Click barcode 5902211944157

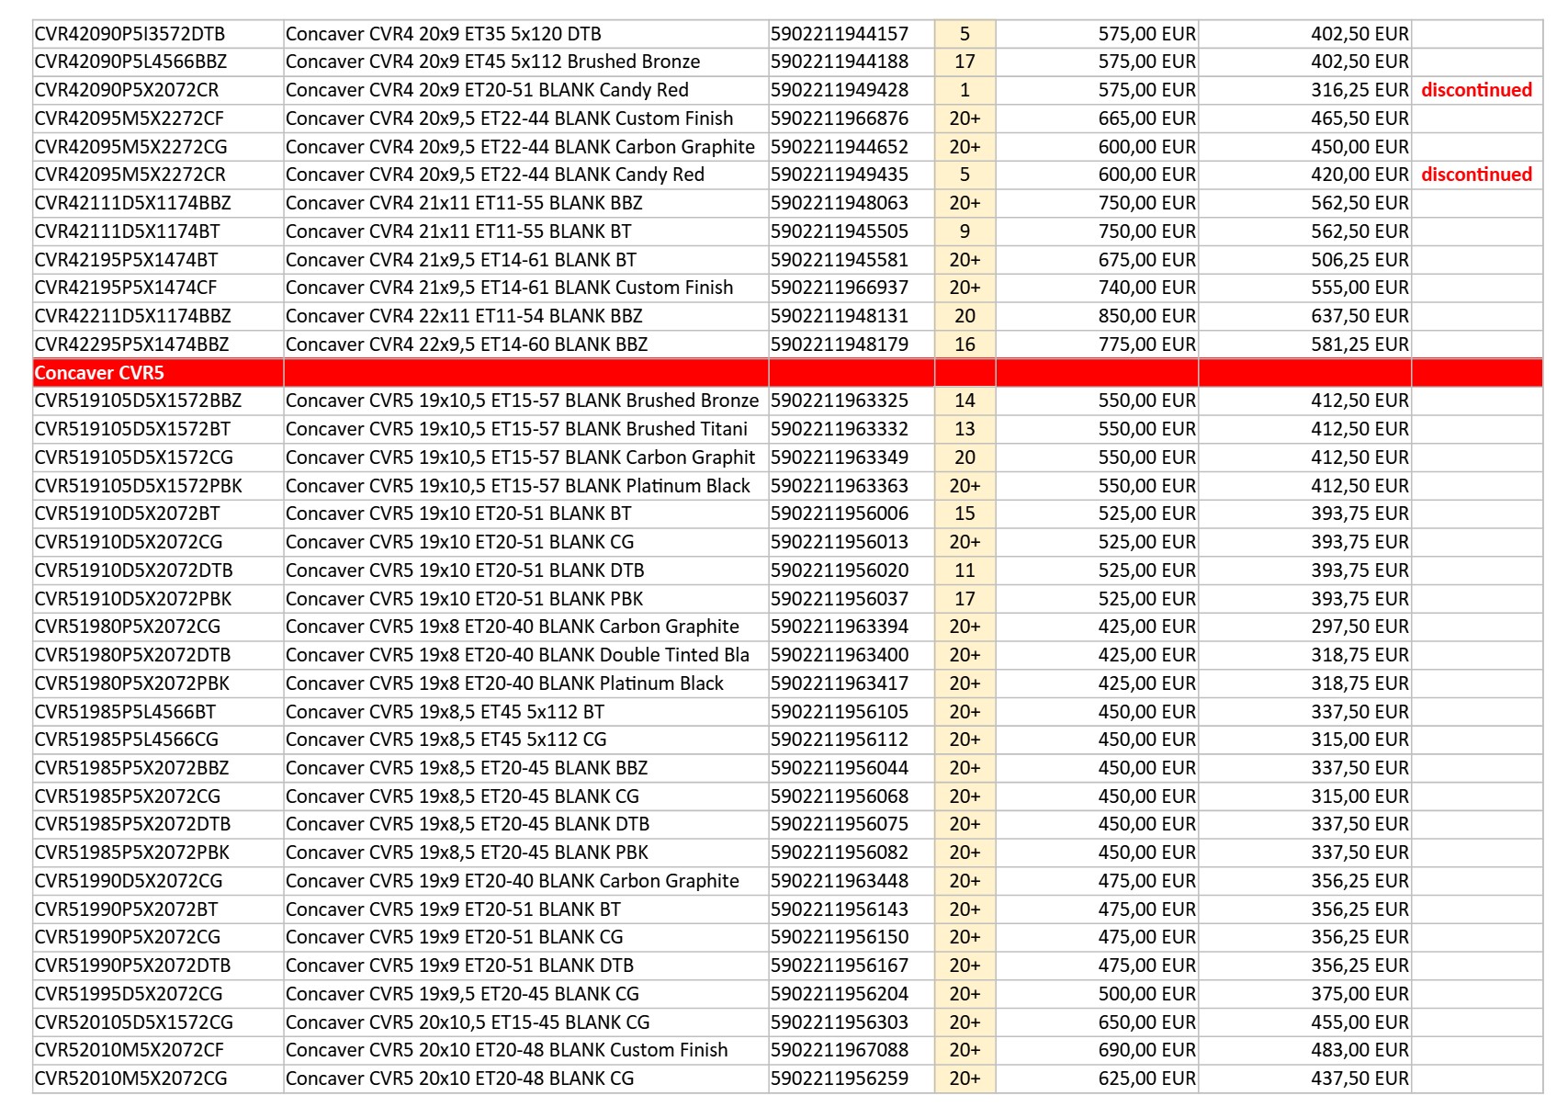pyautogui.click(x=840, y=34)
